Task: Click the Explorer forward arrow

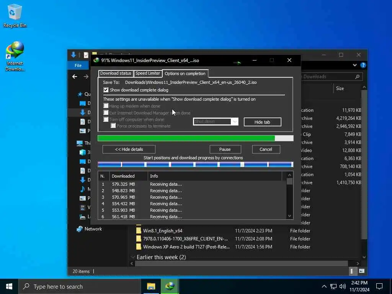Action: pyautogui.click(x=86, y=77)
